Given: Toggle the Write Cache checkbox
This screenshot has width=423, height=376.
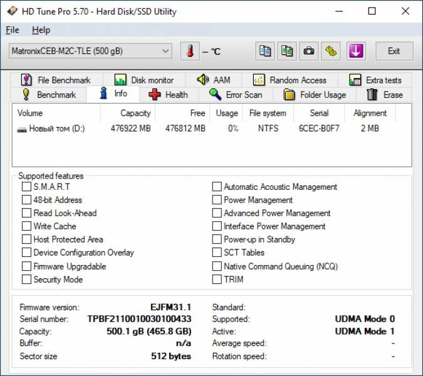Looking at the screenshot, I should tap(26, 226).
